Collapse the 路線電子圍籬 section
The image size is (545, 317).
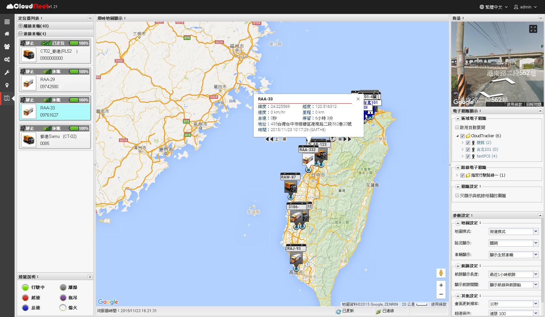coord(458,168)
